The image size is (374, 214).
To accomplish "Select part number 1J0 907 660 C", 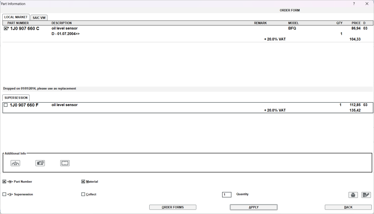I will [25, 29].
